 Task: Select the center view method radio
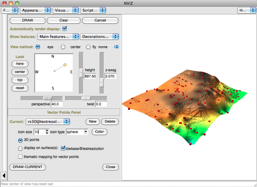coord(63,47)
